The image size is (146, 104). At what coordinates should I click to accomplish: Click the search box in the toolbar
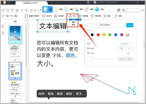pyautogui.click(x=133, y=10)
